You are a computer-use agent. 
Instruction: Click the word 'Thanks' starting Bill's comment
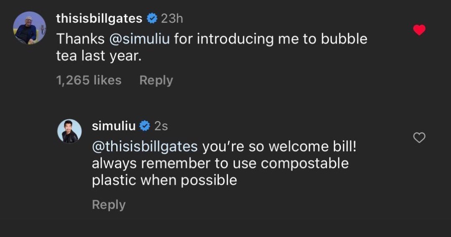pos(80,39)
